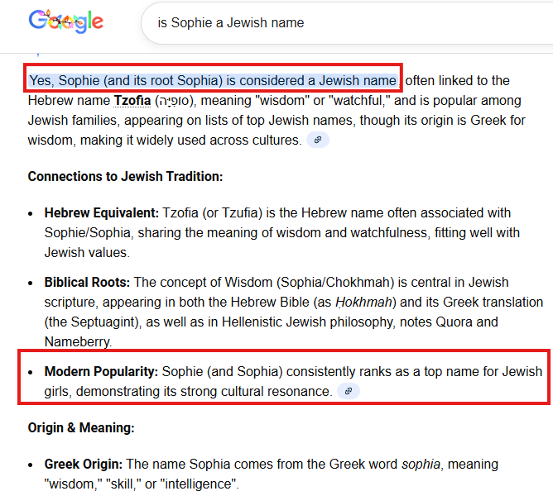
Task: Open source link icon after "used across cultures"
Action: (318, 141)
